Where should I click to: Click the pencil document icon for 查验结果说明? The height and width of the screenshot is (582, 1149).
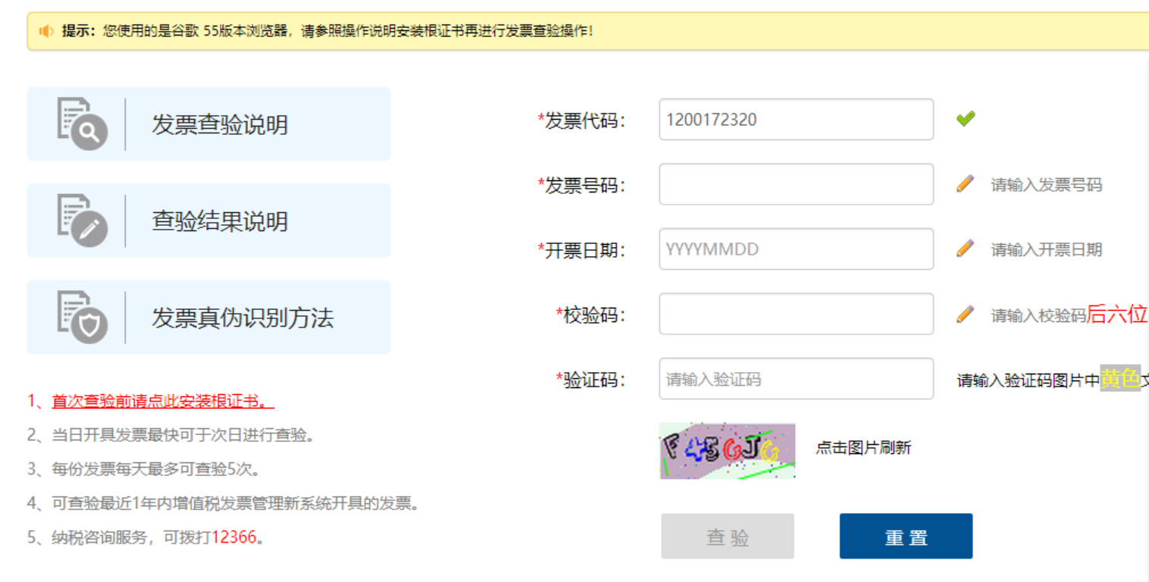pyautogui.click(x=81, y=221)
